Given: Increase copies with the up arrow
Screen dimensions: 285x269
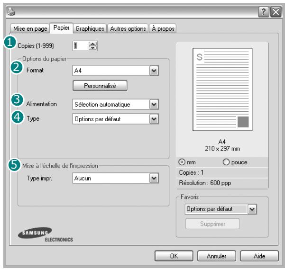Looking at the screenshot, I should 92,44.
